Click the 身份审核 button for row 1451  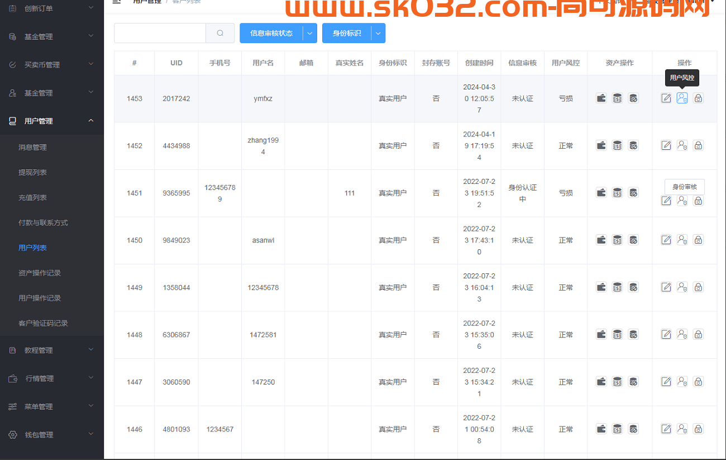coord(684,187)
